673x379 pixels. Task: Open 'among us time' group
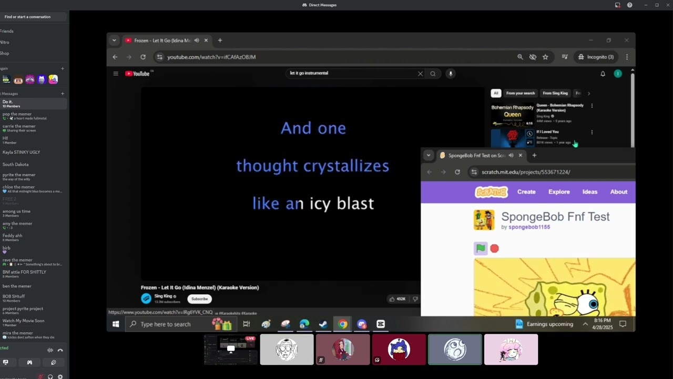point(33,213)
